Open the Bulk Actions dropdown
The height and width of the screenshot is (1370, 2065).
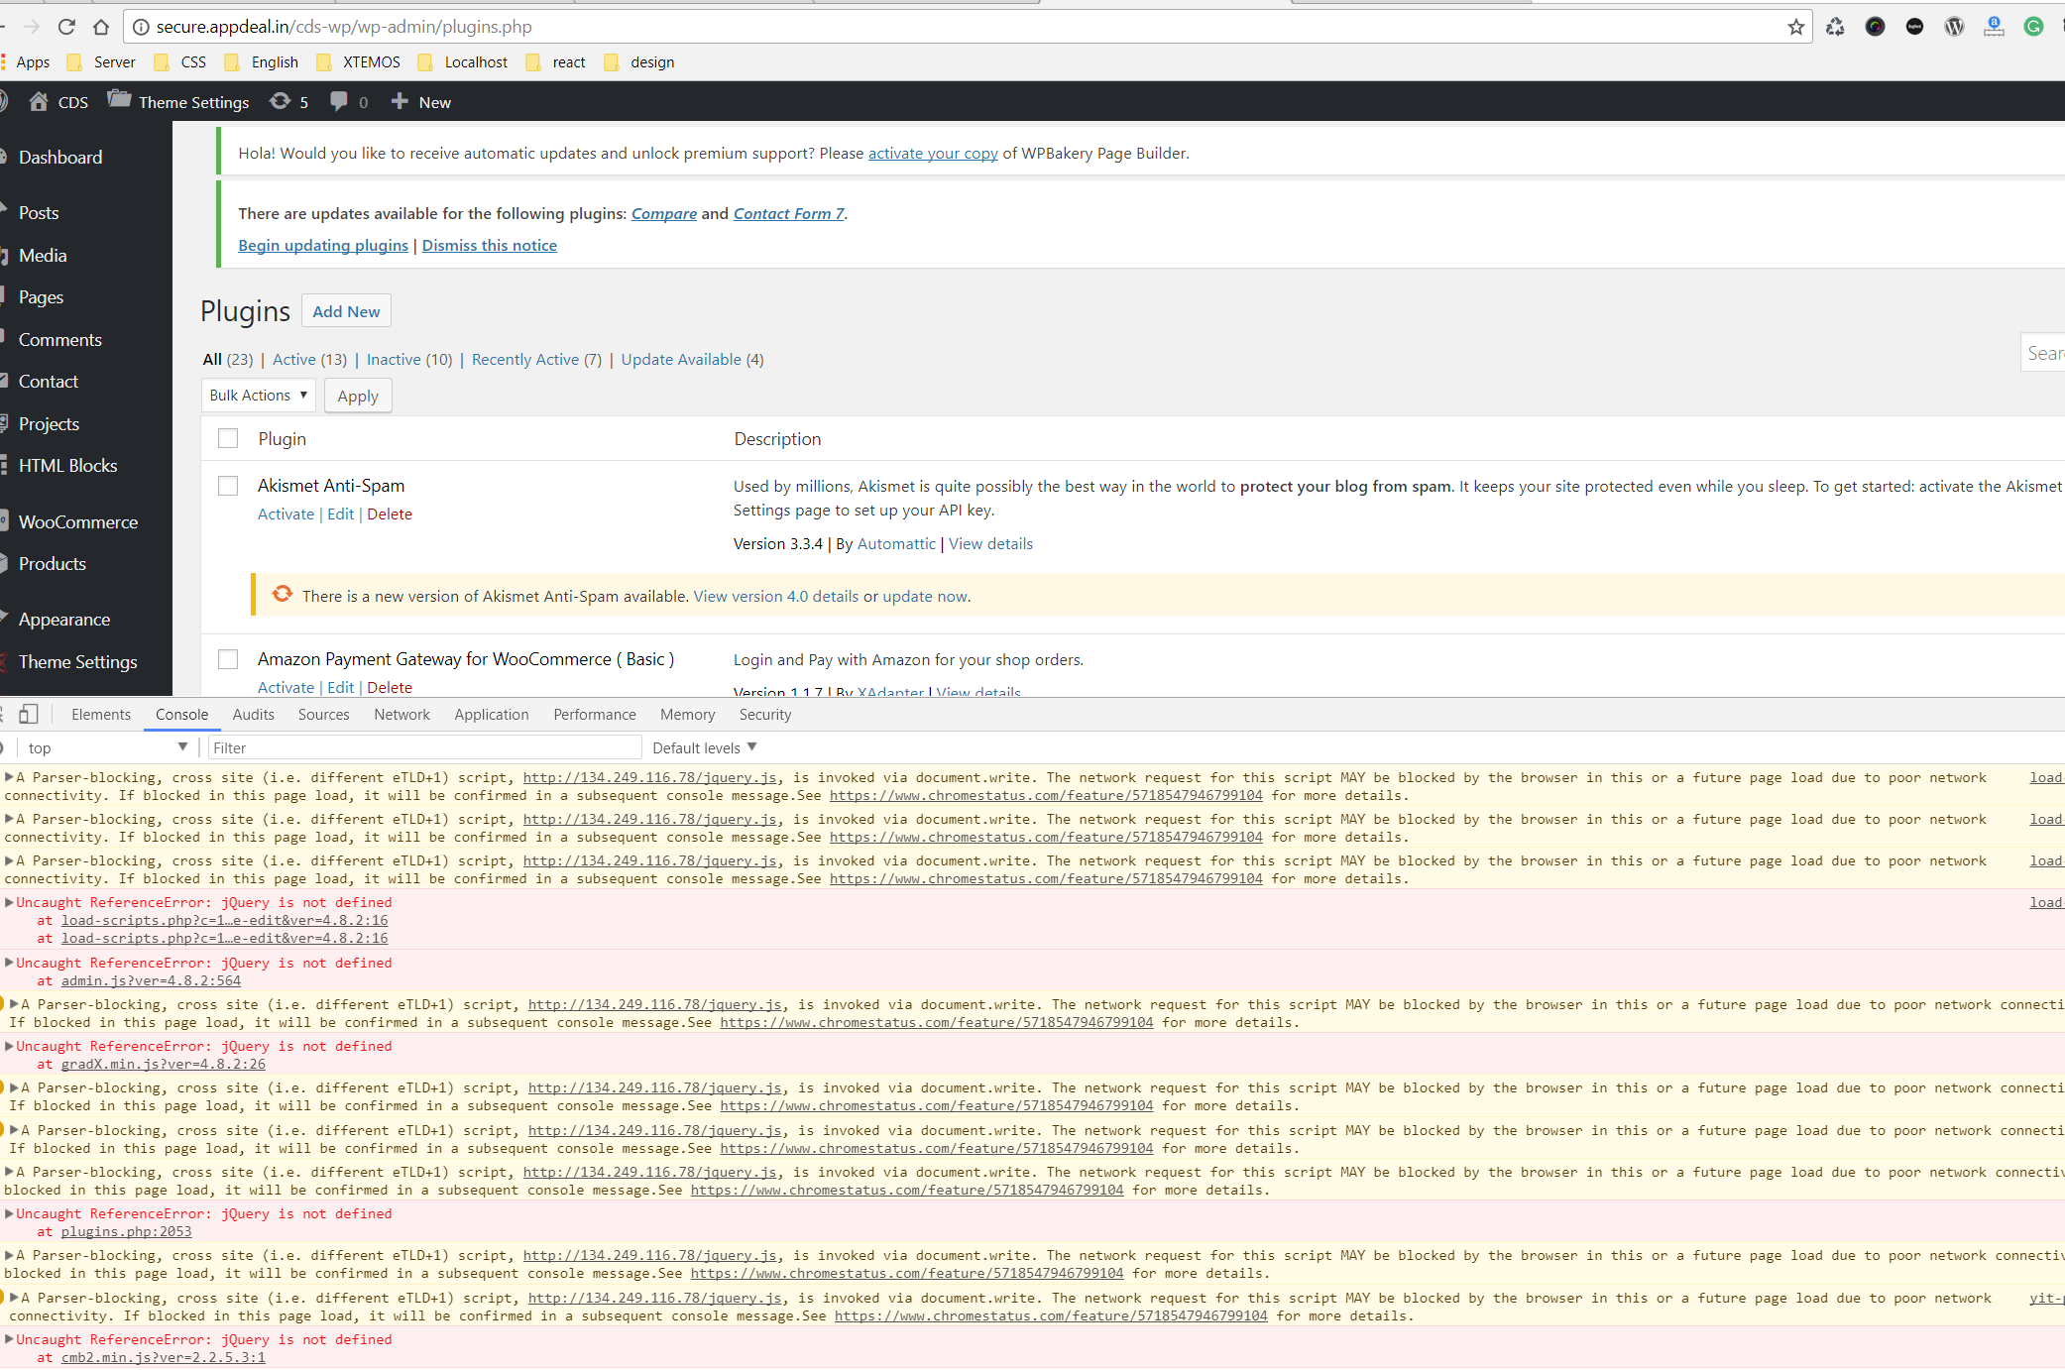point(258,396)
